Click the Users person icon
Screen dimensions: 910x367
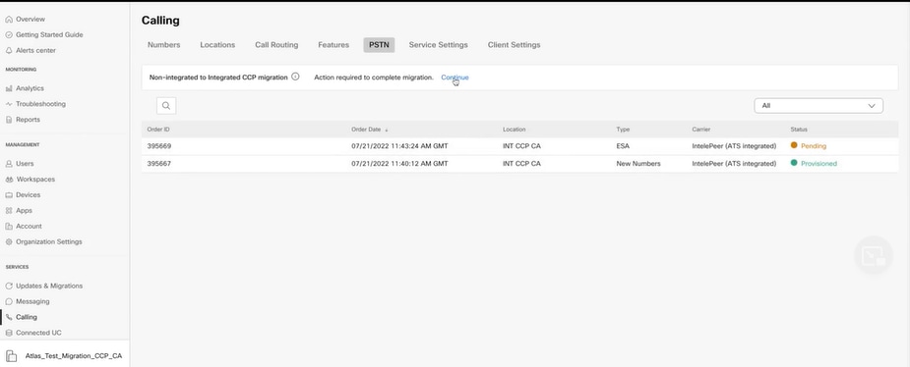[x=9, y=164]
